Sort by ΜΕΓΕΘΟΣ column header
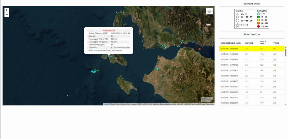Viewport: 289px width, 139px height. click(x=249, y=43)
